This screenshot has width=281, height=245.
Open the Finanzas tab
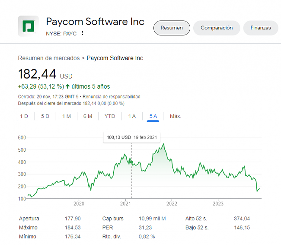point(261,28)
